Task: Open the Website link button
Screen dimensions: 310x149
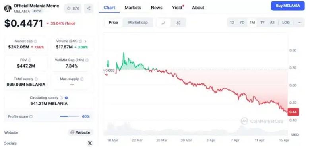Action: tap(80, 132)
